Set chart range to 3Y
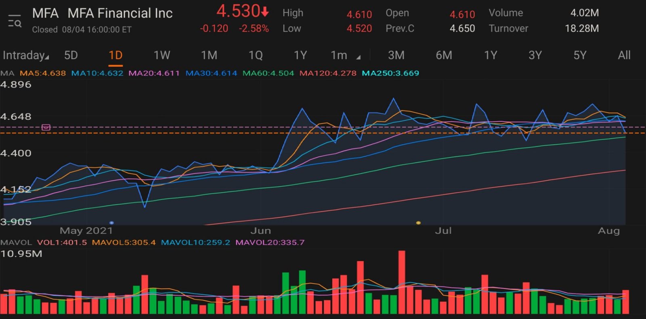 pos(535,55)
